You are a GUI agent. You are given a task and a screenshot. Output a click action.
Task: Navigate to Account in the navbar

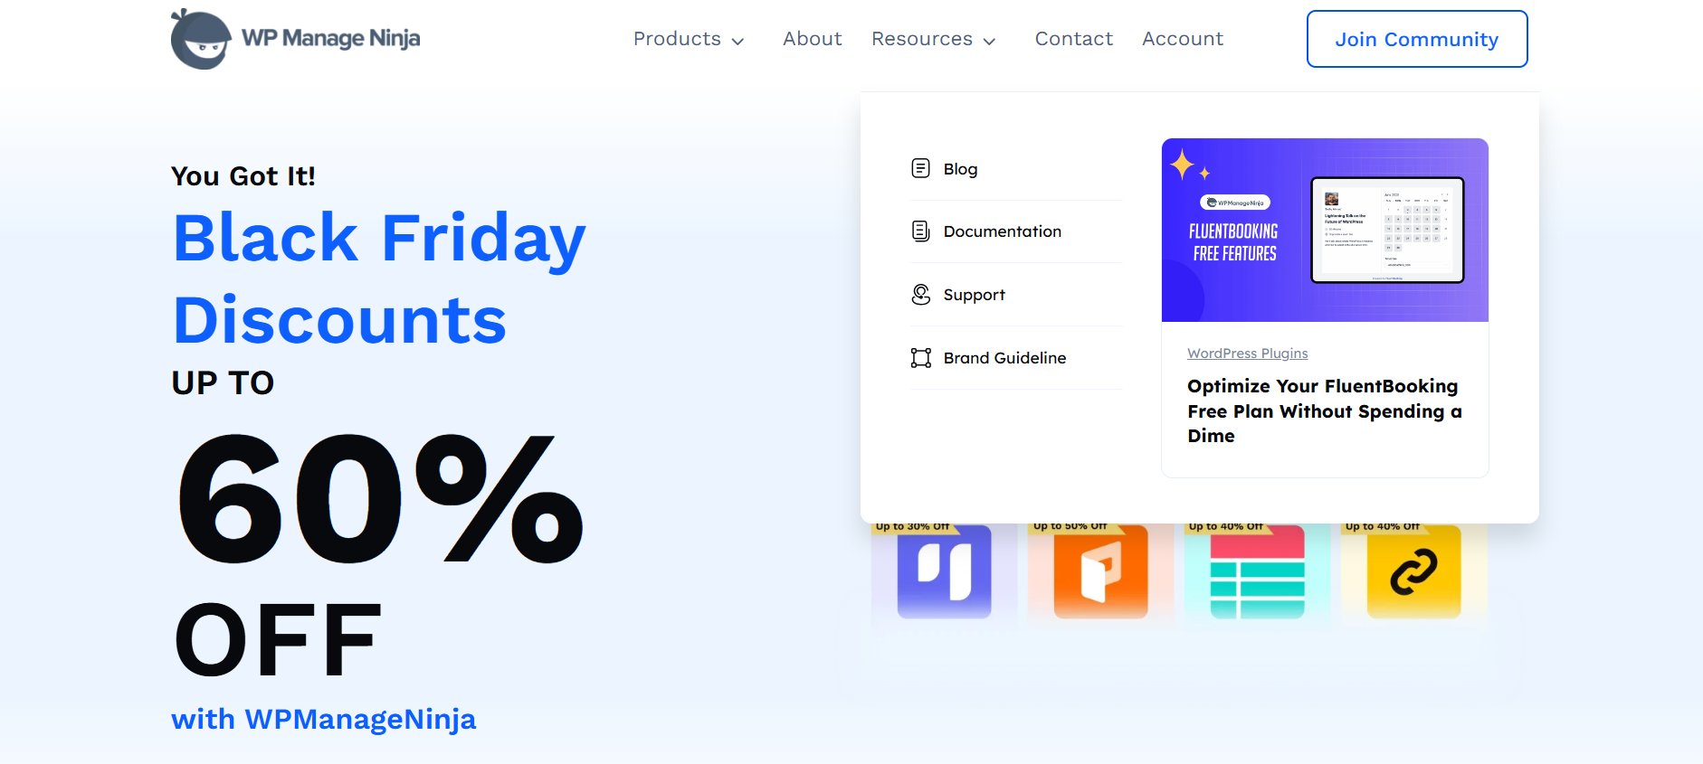point(1182,39)
